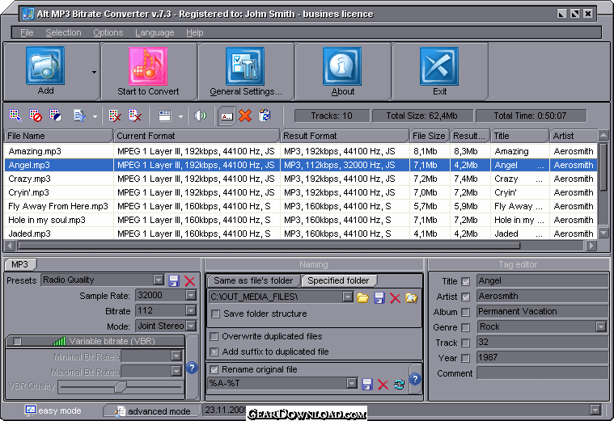Expand the filter selection dropdown arrow
Screen dimensions: 614x421
95,116
